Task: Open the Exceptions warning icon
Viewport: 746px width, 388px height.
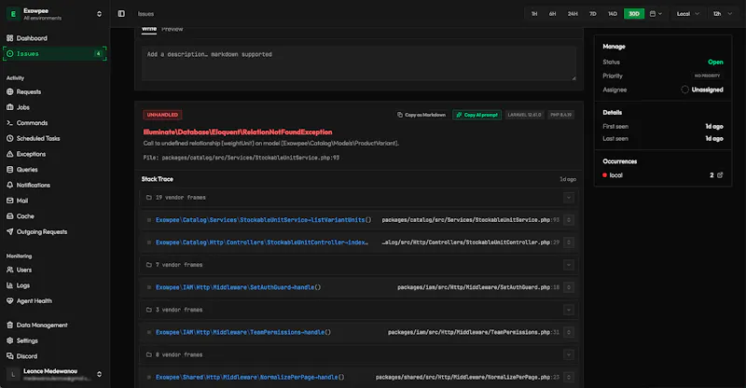Action: tap(10, 154)
